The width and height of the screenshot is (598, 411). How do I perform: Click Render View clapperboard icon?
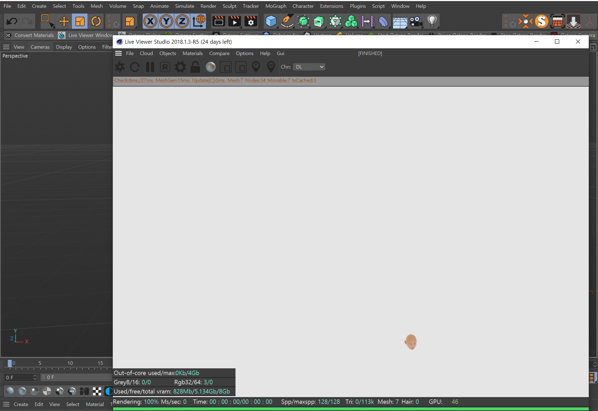click(218, 21)
